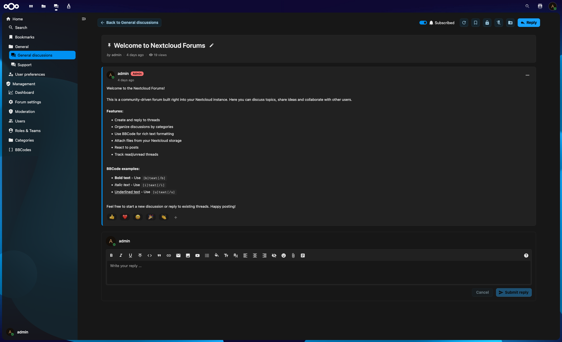
Task: Insert quote block in reply
Action: click(159, 255)
